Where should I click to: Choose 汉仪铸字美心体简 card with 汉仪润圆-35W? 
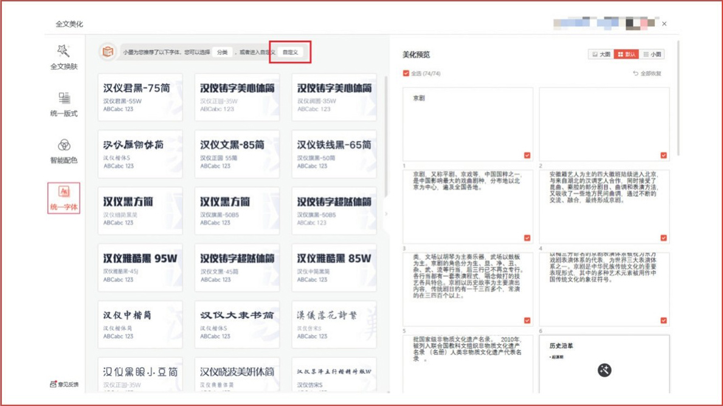(x=334, y=97)
